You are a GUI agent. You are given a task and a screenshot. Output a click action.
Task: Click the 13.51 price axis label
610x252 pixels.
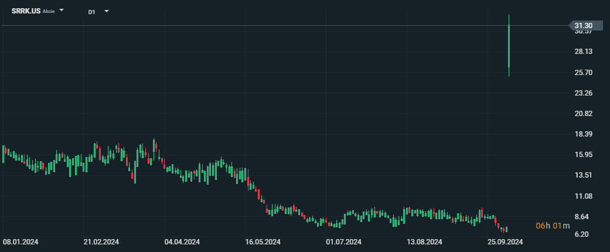pyautogui.click(x=583, y=175)
